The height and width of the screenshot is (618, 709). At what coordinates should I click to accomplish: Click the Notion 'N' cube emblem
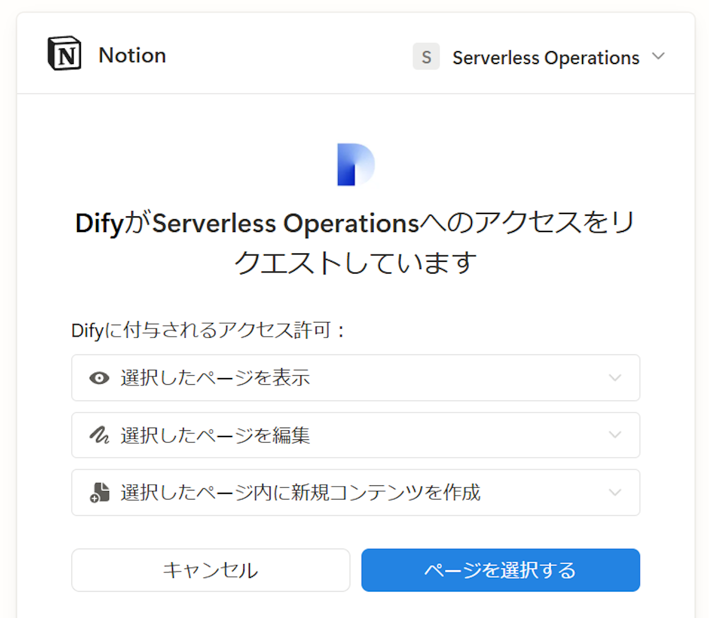tap(63, 53)
